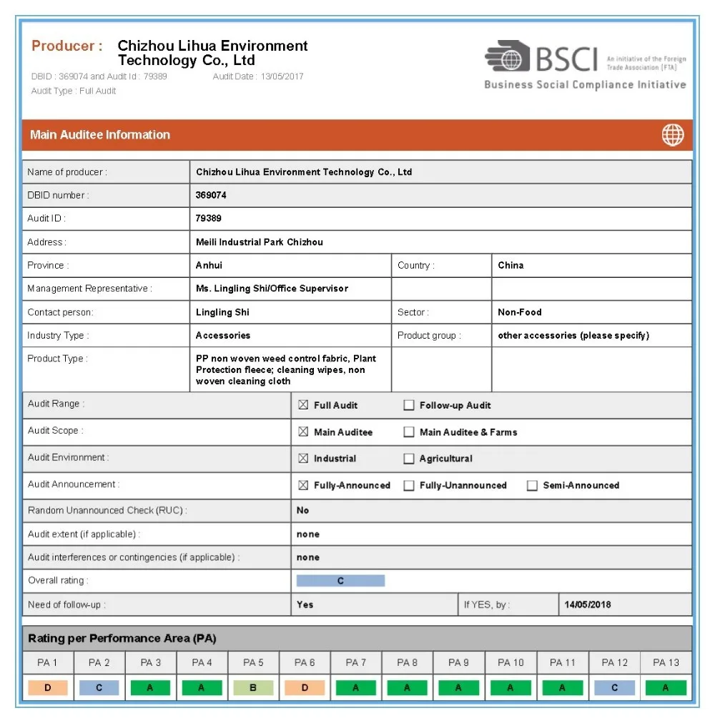Click the 'Main Auditee Information' section title
The width and height of the screenshot is (715, 723).
100,134
